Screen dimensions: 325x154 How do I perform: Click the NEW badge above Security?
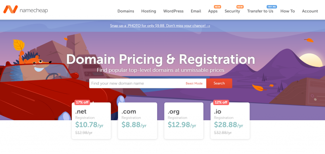click(240, 7)
